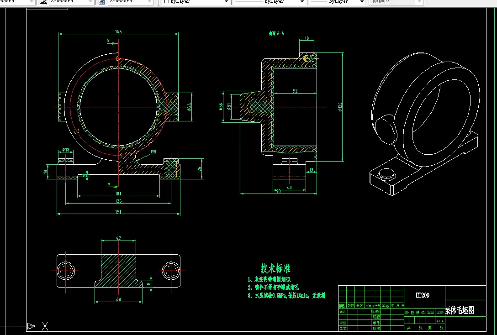Select note 2 about sand holes
The image size is (497, 335).
(273, 287)
